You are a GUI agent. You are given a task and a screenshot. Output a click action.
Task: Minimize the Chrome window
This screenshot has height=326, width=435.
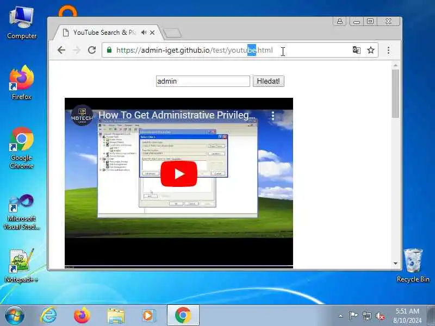[x=357, y=22]
